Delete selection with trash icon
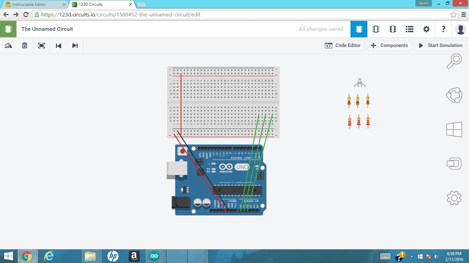The width and height of the screenshot is (469, 263). [x=25, y=46]
